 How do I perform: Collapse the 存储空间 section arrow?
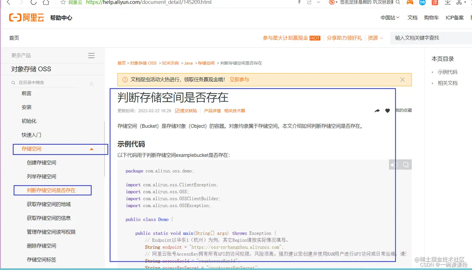(91, 149)
